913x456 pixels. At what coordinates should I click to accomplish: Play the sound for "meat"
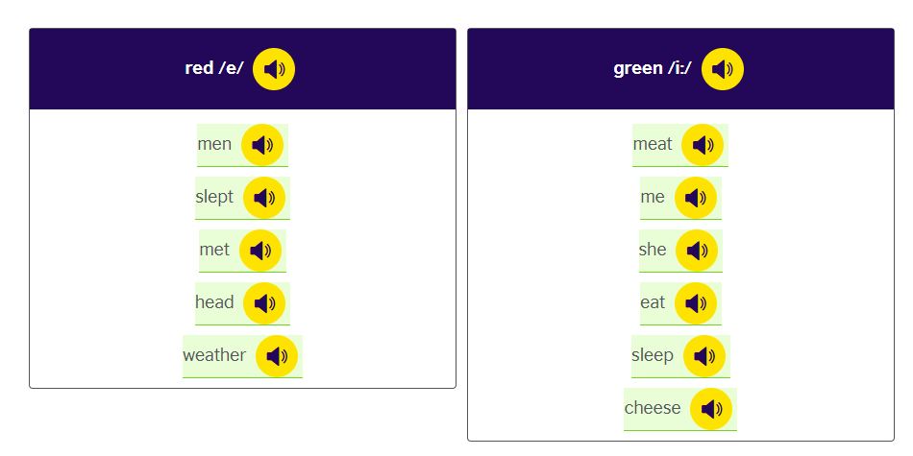click(x=703, y=145)
